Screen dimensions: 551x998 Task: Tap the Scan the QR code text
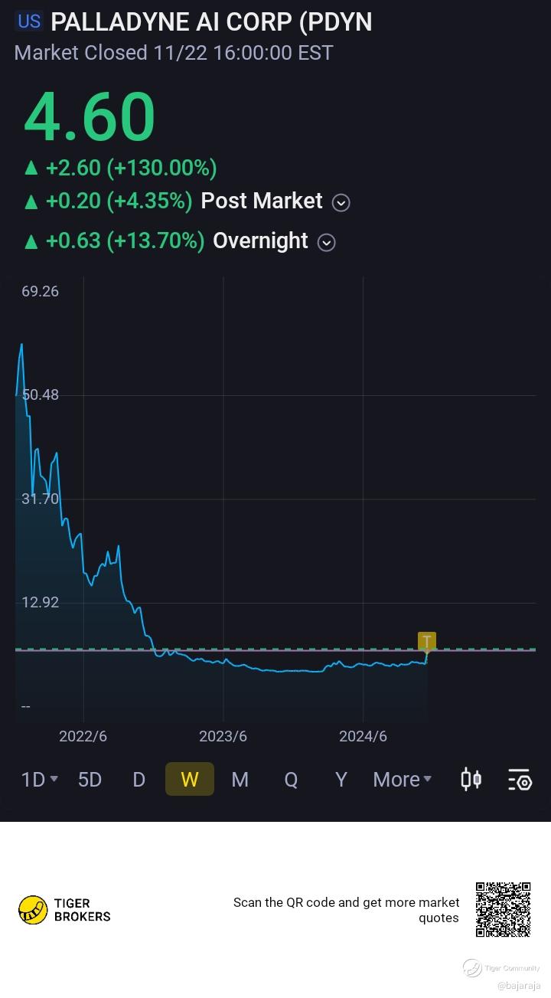point(346,910)
